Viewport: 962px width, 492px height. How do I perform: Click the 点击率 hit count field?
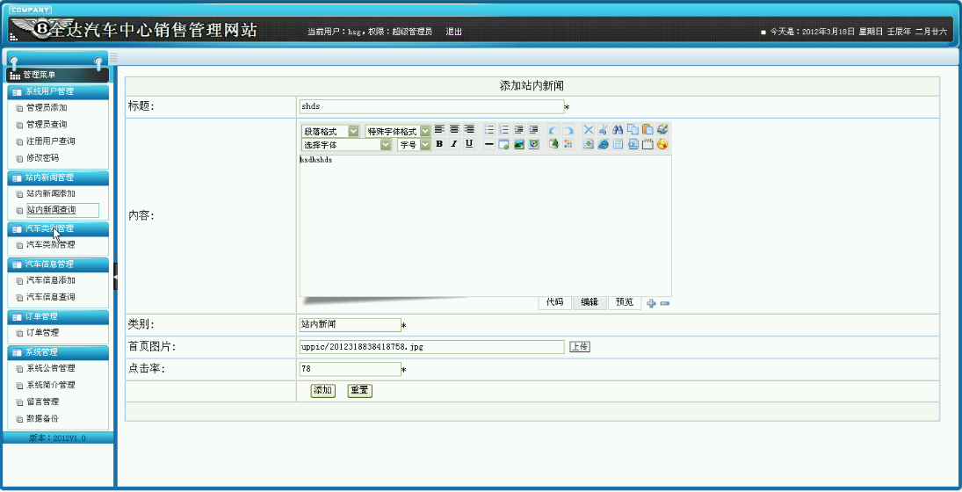coord(350,369)
